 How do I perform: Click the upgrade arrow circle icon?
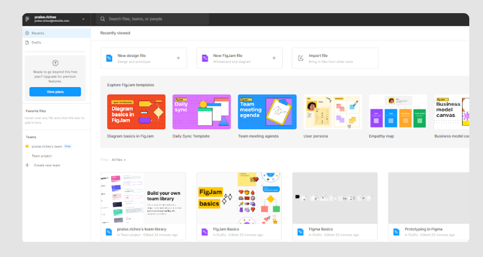[55, 63]
